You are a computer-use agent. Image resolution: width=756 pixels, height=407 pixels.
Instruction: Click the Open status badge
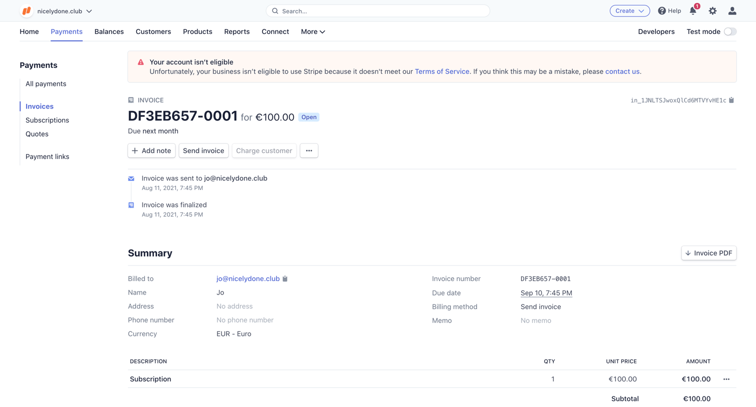pos(309,117)
